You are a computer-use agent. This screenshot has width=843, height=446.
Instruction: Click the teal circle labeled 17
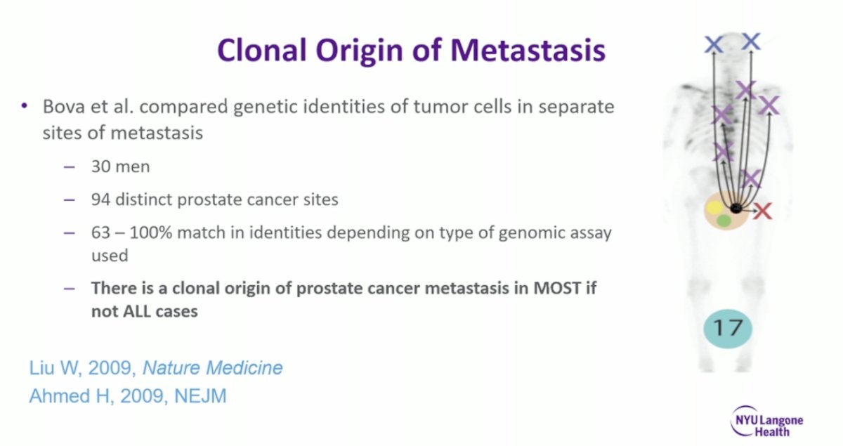tap(728, 327)
